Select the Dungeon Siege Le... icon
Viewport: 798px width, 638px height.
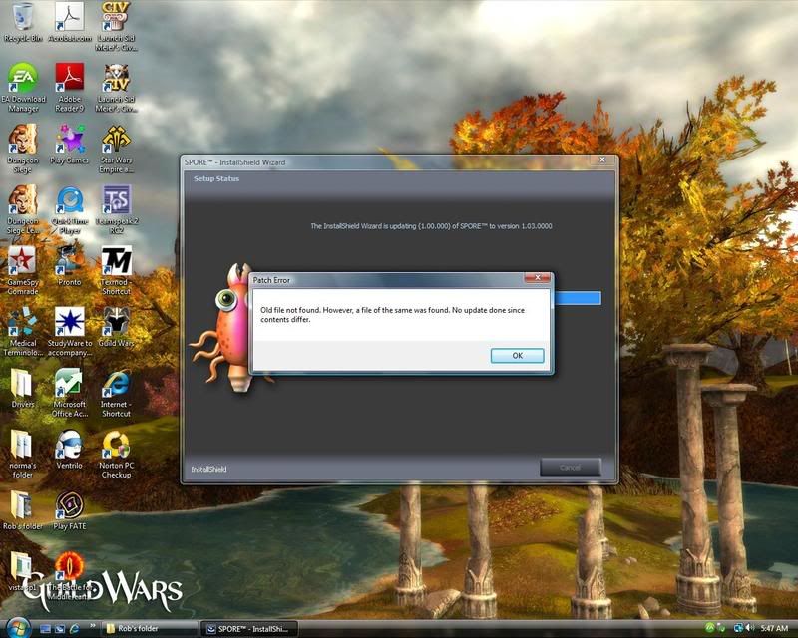pos(23,209)
